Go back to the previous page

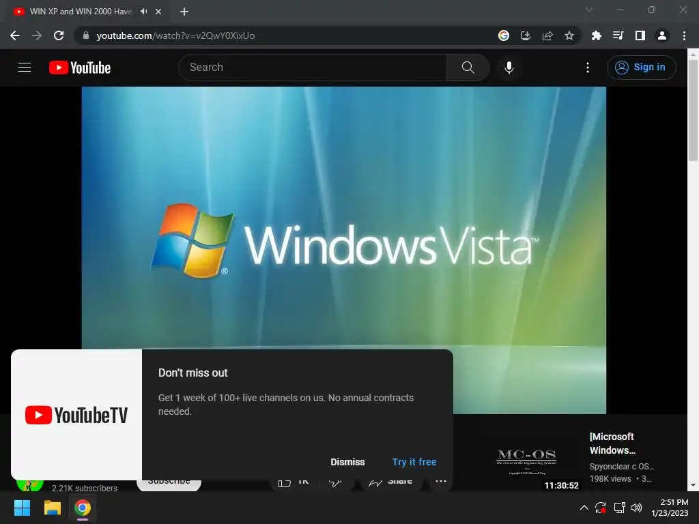click(x=15, y=35)
